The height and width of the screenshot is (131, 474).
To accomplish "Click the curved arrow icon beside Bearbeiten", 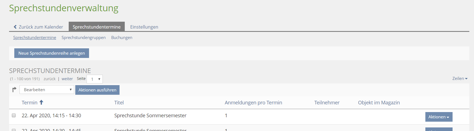I will tap(14, 90).
